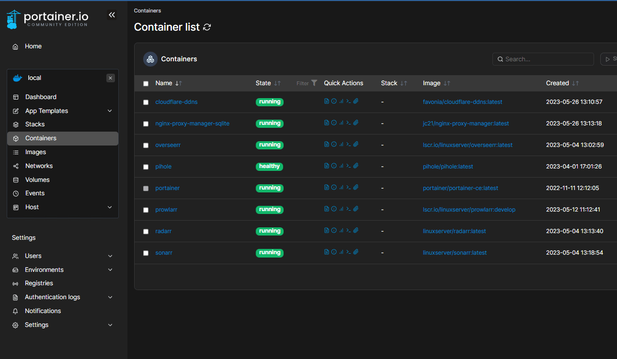Sort containers by the Name column
617x359 pixels.
point(169,83)
